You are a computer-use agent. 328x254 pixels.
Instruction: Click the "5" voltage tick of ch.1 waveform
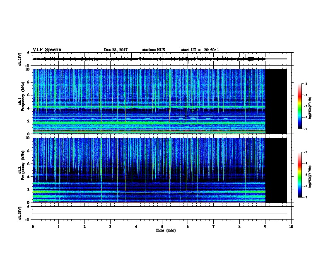click(29, 53)
